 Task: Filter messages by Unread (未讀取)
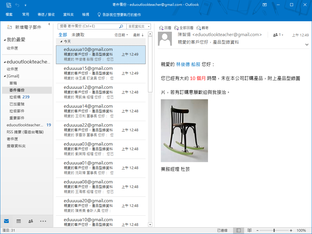click(78, 35)
